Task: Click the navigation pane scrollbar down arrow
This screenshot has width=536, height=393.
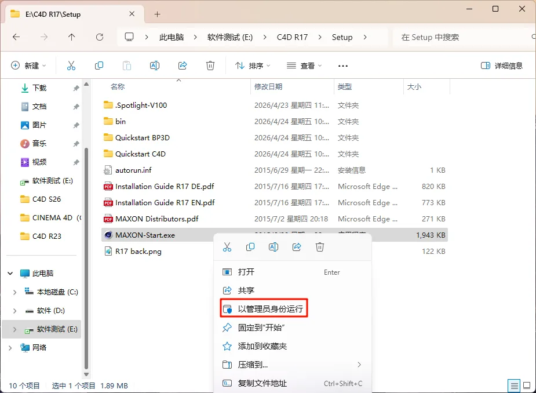Action: tap(86, 374)
